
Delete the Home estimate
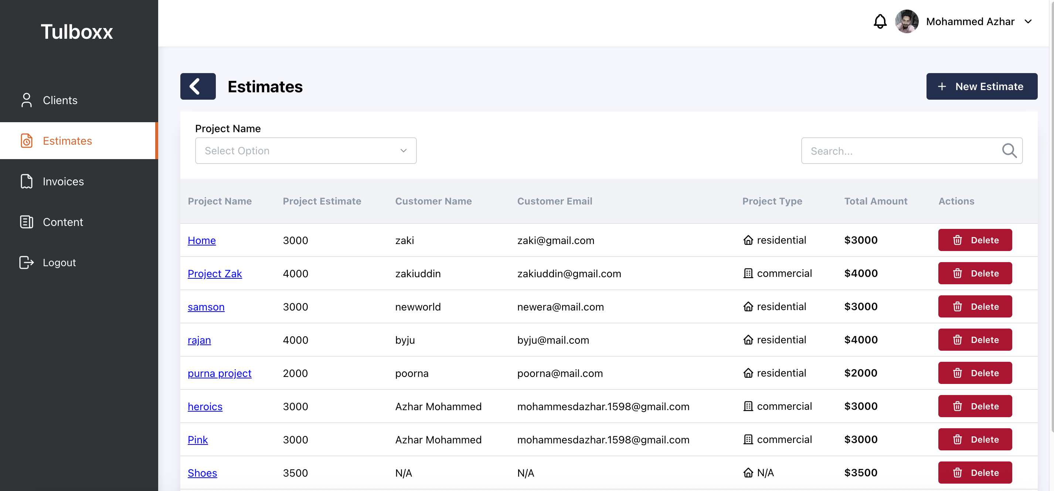click(975, 240)
